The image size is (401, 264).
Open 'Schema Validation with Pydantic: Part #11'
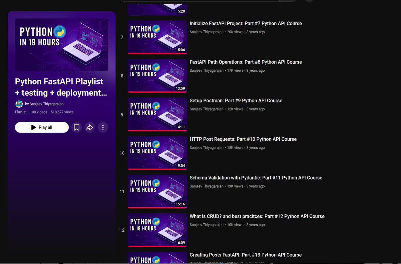coord(256,178)
